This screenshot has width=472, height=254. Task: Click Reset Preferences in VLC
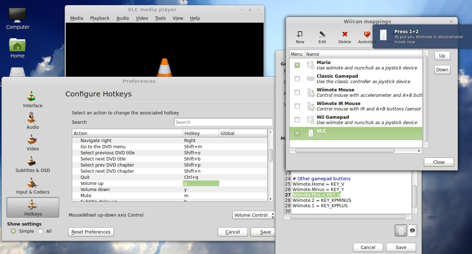click(x=91, y=232)
